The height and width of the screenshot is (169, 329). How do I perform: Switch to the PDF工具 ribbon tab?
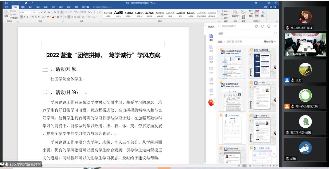click(85, 7)
